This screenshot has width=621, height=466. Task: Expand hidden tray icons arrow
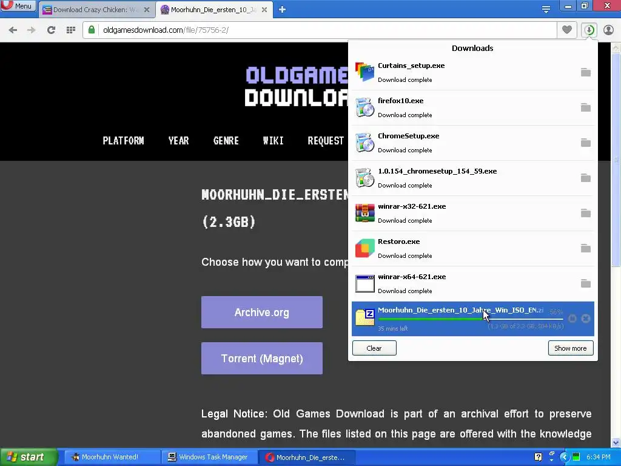[x=564, y=458]
